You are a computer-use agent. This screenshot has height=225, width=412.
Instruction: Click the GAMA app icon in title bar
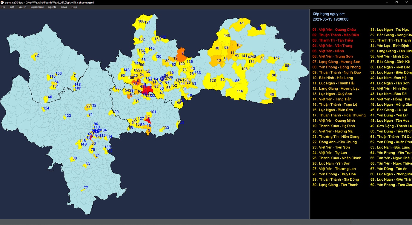2,2
